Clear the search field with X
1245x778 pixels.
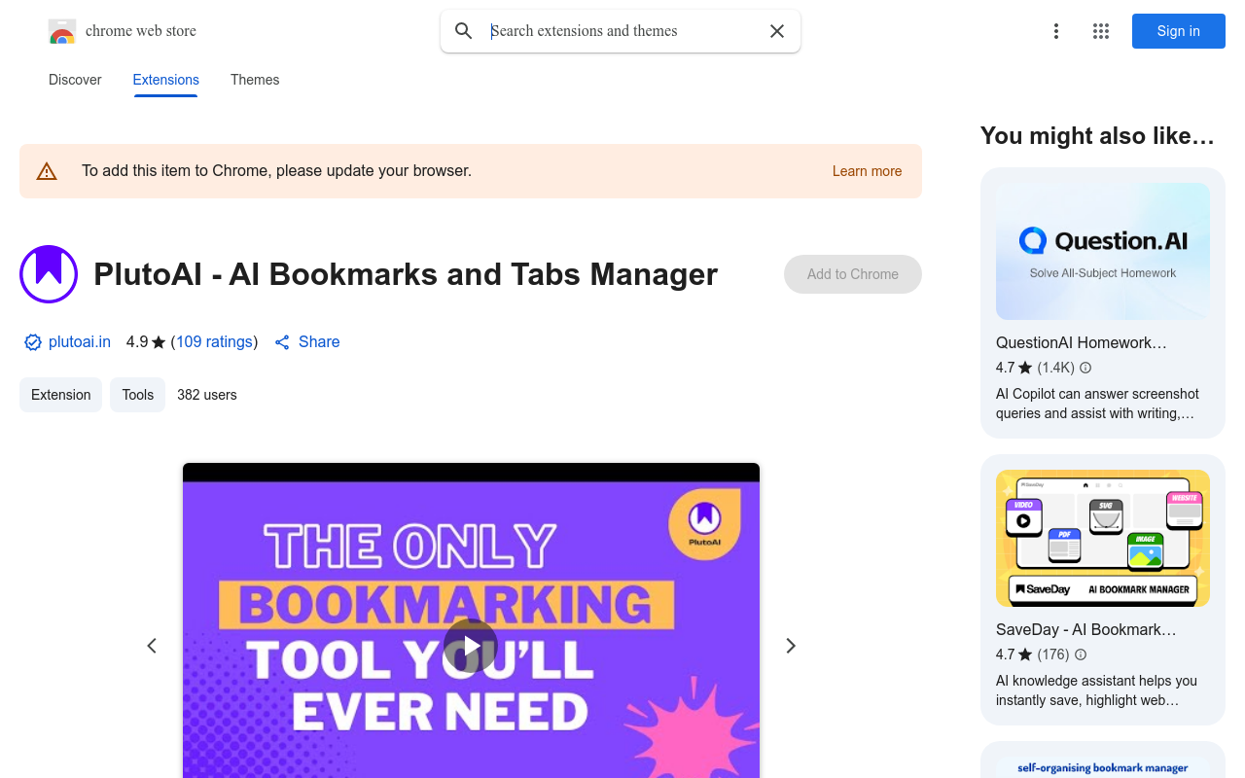(x=777, y=31)
